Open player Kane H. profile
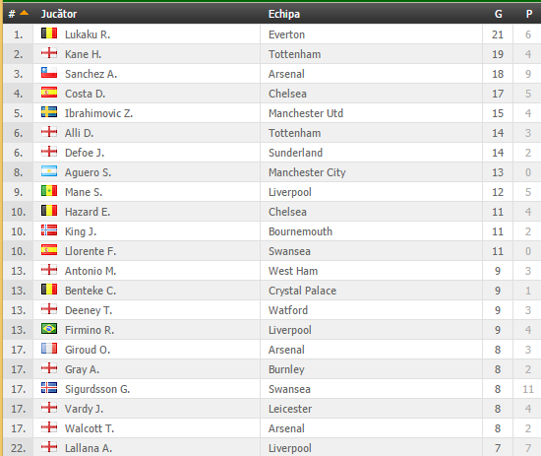The image size is (541, 456). 83,54
